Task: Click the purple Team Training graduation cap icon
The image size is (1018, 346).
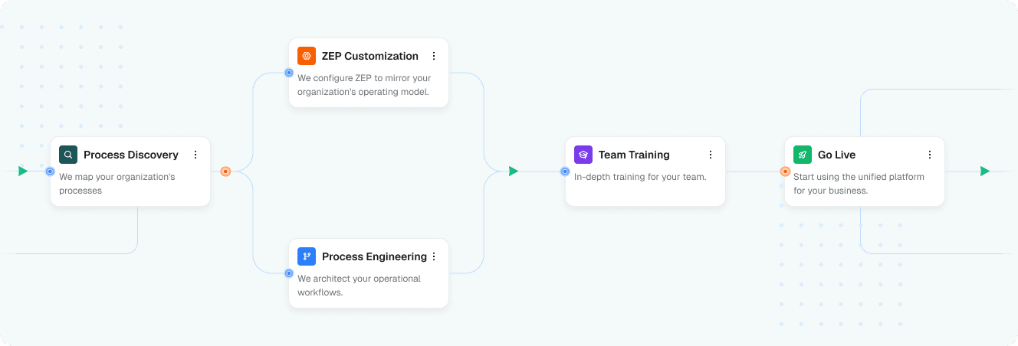Action: coord(583,155)
